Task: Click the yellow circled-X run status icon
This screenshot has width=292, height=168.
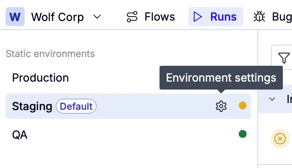Action: pyautogui.click(x=280, y=139)
